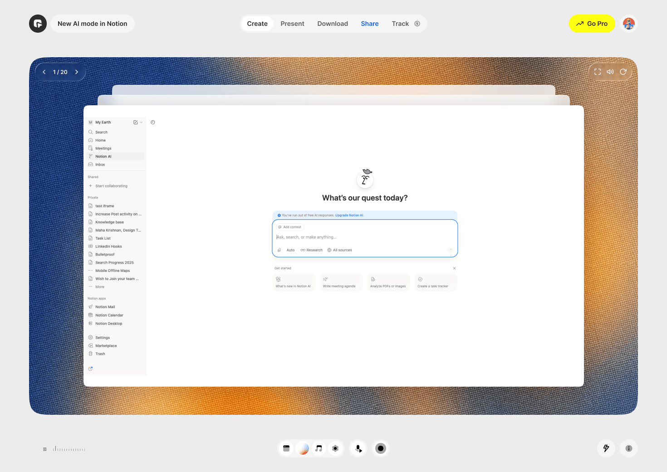Open the user profile avatar menu
This screenshot has width=667, height=472.
(x=628, y=24)
